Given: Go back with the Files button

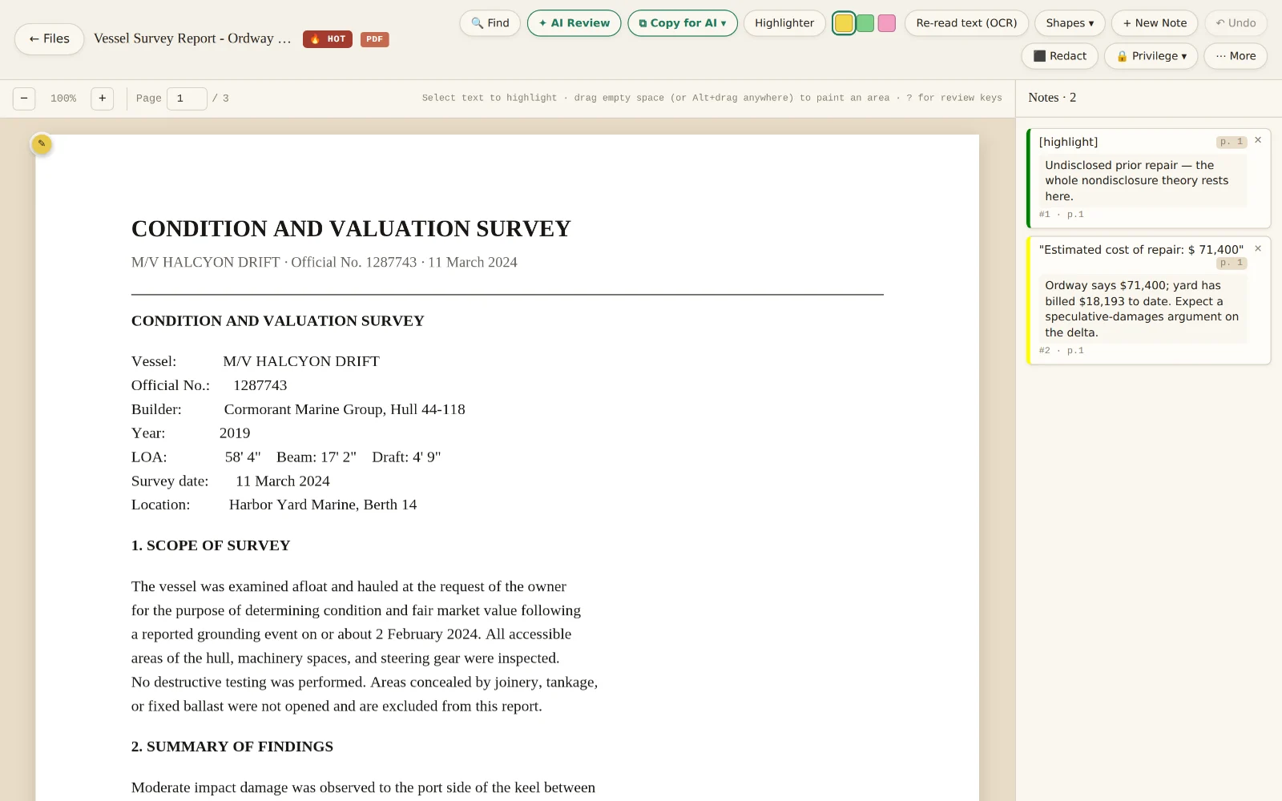Looking at the screenshot, I should pyautogui.click(x=49, y=38).
